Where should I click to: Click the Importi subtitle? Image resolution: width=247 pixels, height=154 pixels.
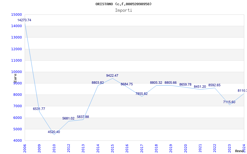coord(124,10)
